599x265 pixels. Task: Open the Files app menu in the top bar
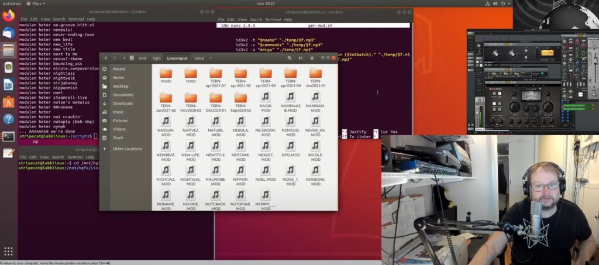[x=36, y=4]
